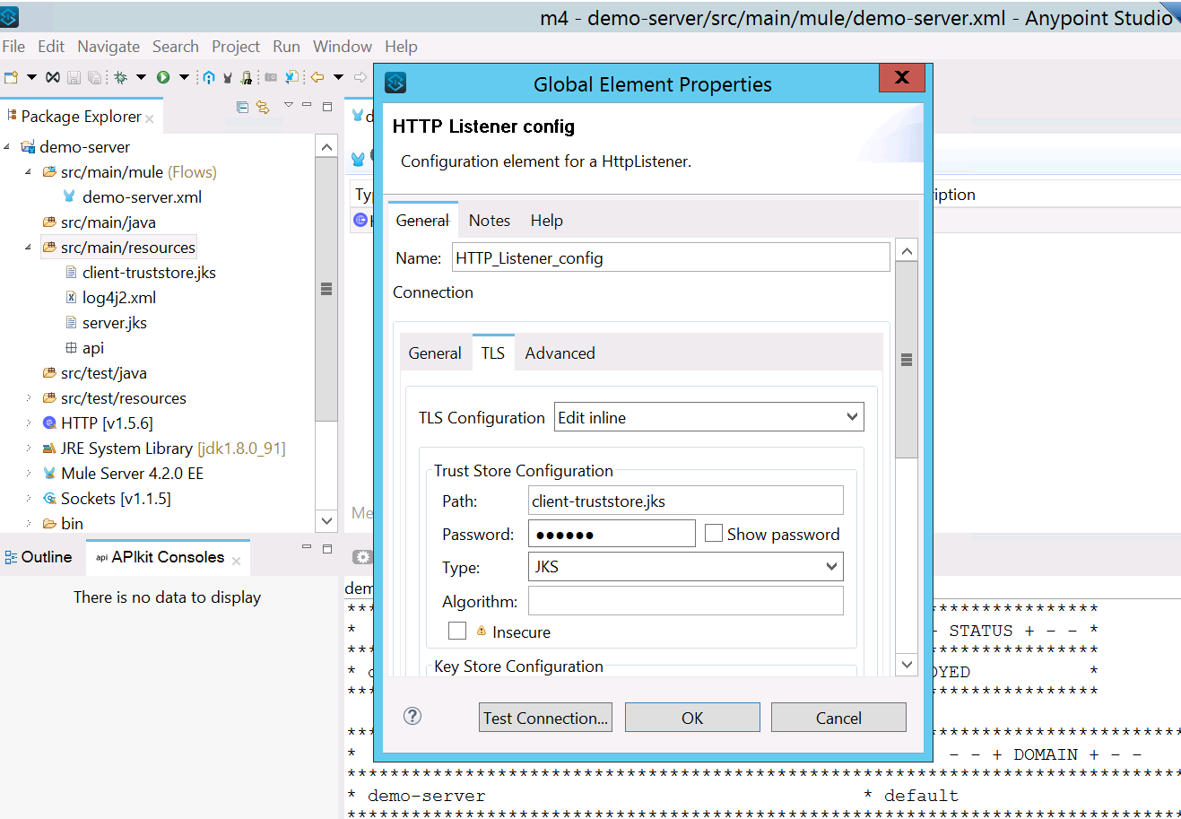The image size is (1181, 819).
Task: Click the New wizard toolbar icon
Action: click(x=12, y=78)
